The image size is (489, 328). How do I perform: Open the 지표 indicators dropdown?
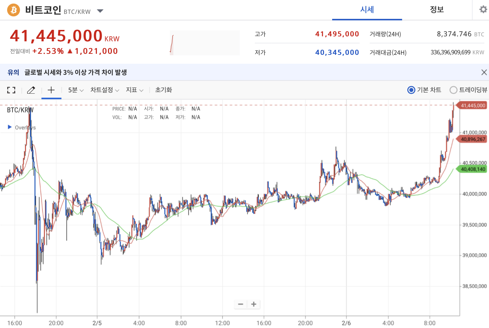pyautogui.click(x=135, y=90)
